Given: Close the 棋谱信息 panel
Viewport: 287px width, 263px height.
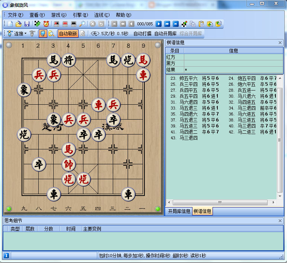Looking at the screenshot, I should pos(280,43).
